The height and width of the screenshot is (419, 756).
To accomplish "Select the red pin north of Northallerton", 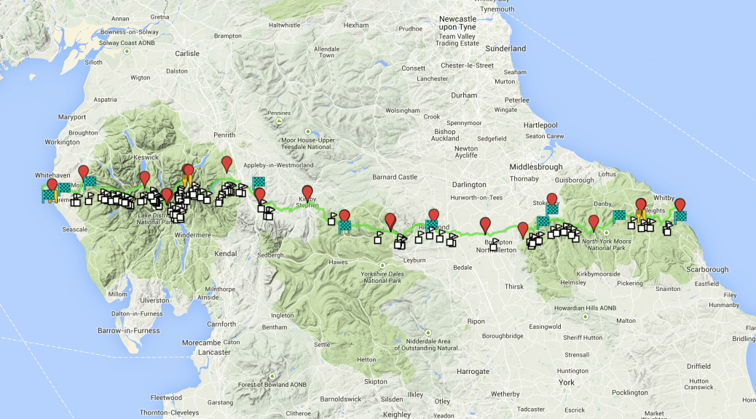I will (x=485, y=224).
